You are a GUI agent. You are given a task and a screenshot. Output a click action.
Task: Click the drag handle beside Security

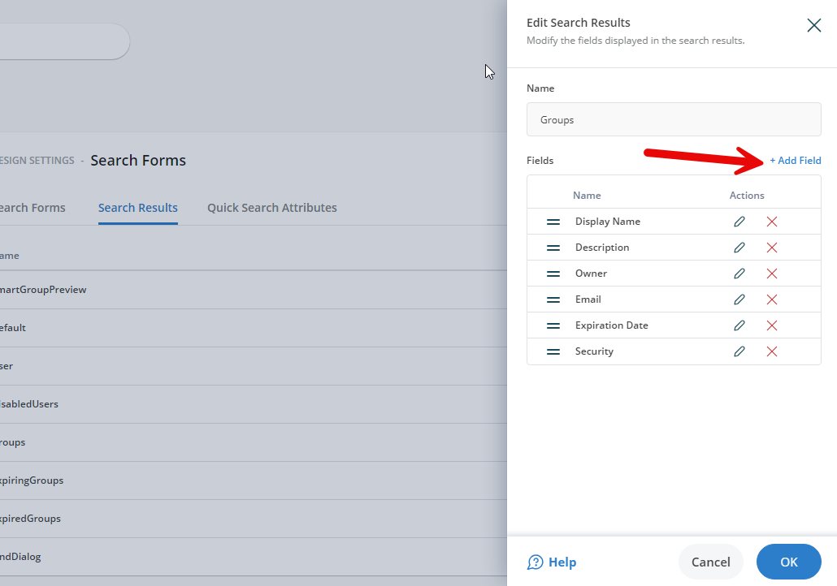[x=553, y=351]
